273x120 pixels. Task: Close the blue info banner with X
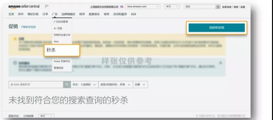click(x=221, y=63)
